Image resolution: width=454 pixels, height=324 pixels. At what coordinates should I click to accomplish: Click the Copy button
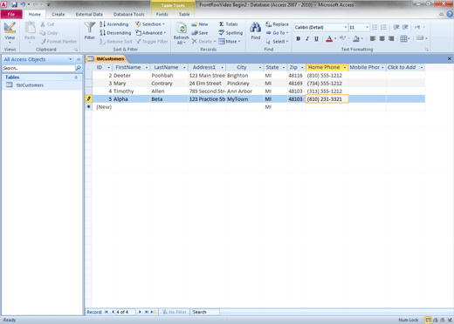(49, 33)
